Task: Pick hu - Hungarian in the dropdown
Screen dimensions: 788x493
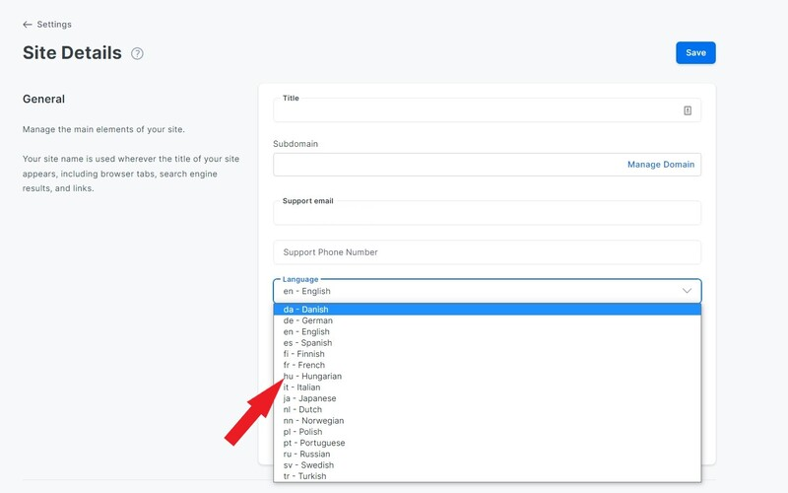Action: pos(487,377)
